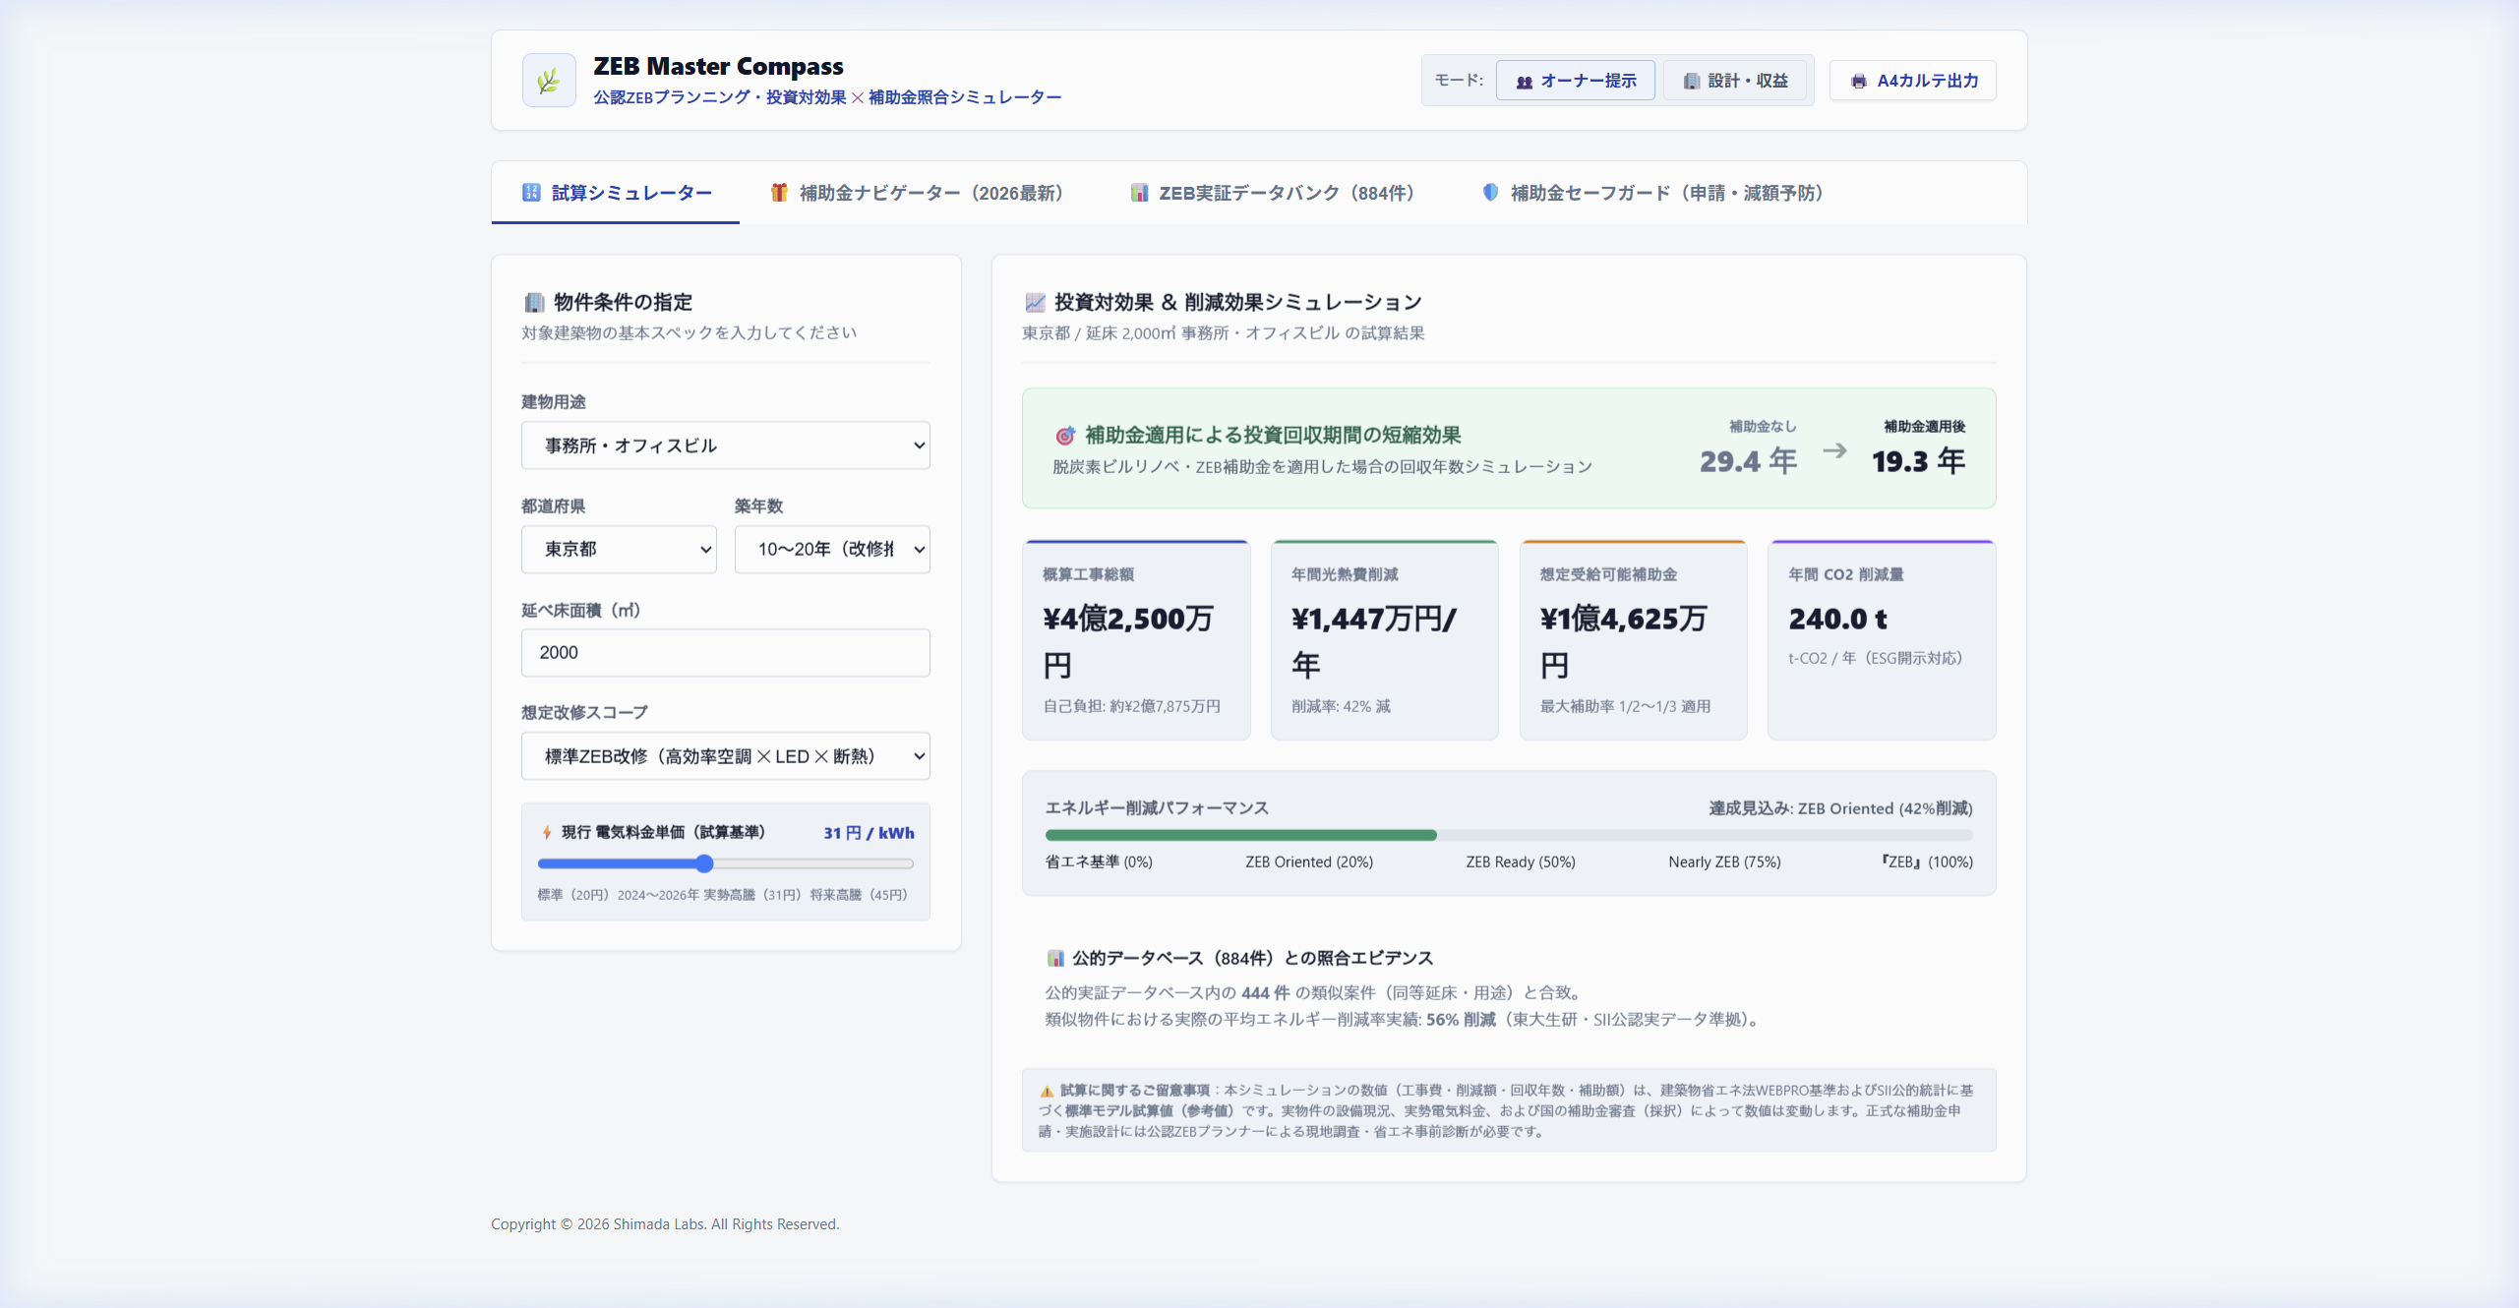Screen dimensions: 2519x1308
Task: Click the chart icon beside 投資対効果 heading
Action: pyautogui.click(x=1035, y=302)
